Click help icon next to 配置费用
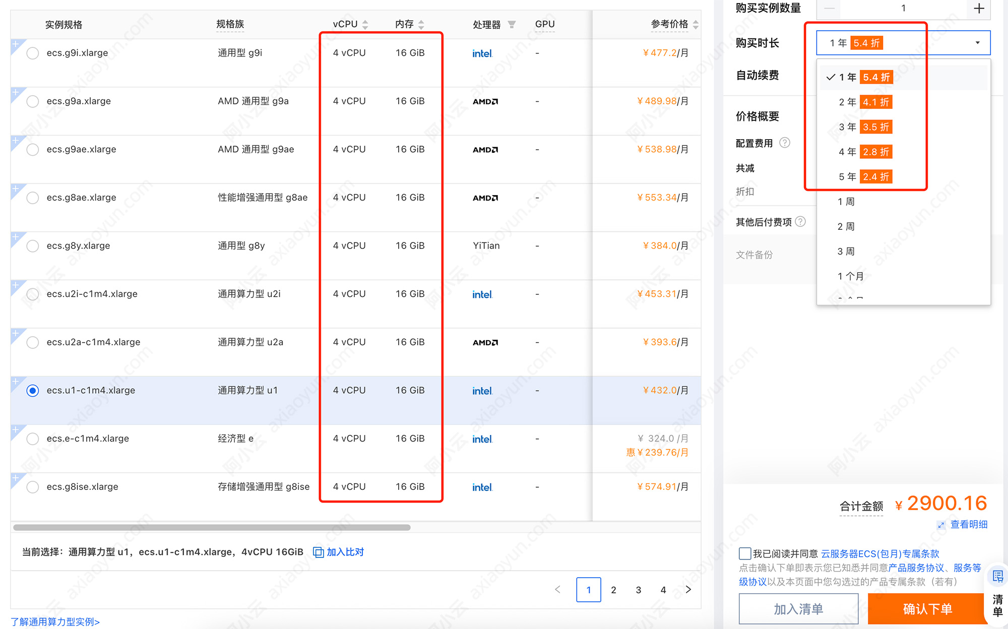Screen dimensions: 1008x629 point(785,143)
